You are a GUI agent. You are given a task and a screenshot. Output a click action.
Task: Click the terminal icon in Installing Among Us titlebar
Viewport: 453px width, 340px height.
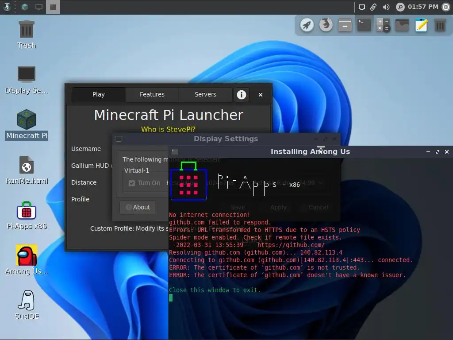point(174,152)
